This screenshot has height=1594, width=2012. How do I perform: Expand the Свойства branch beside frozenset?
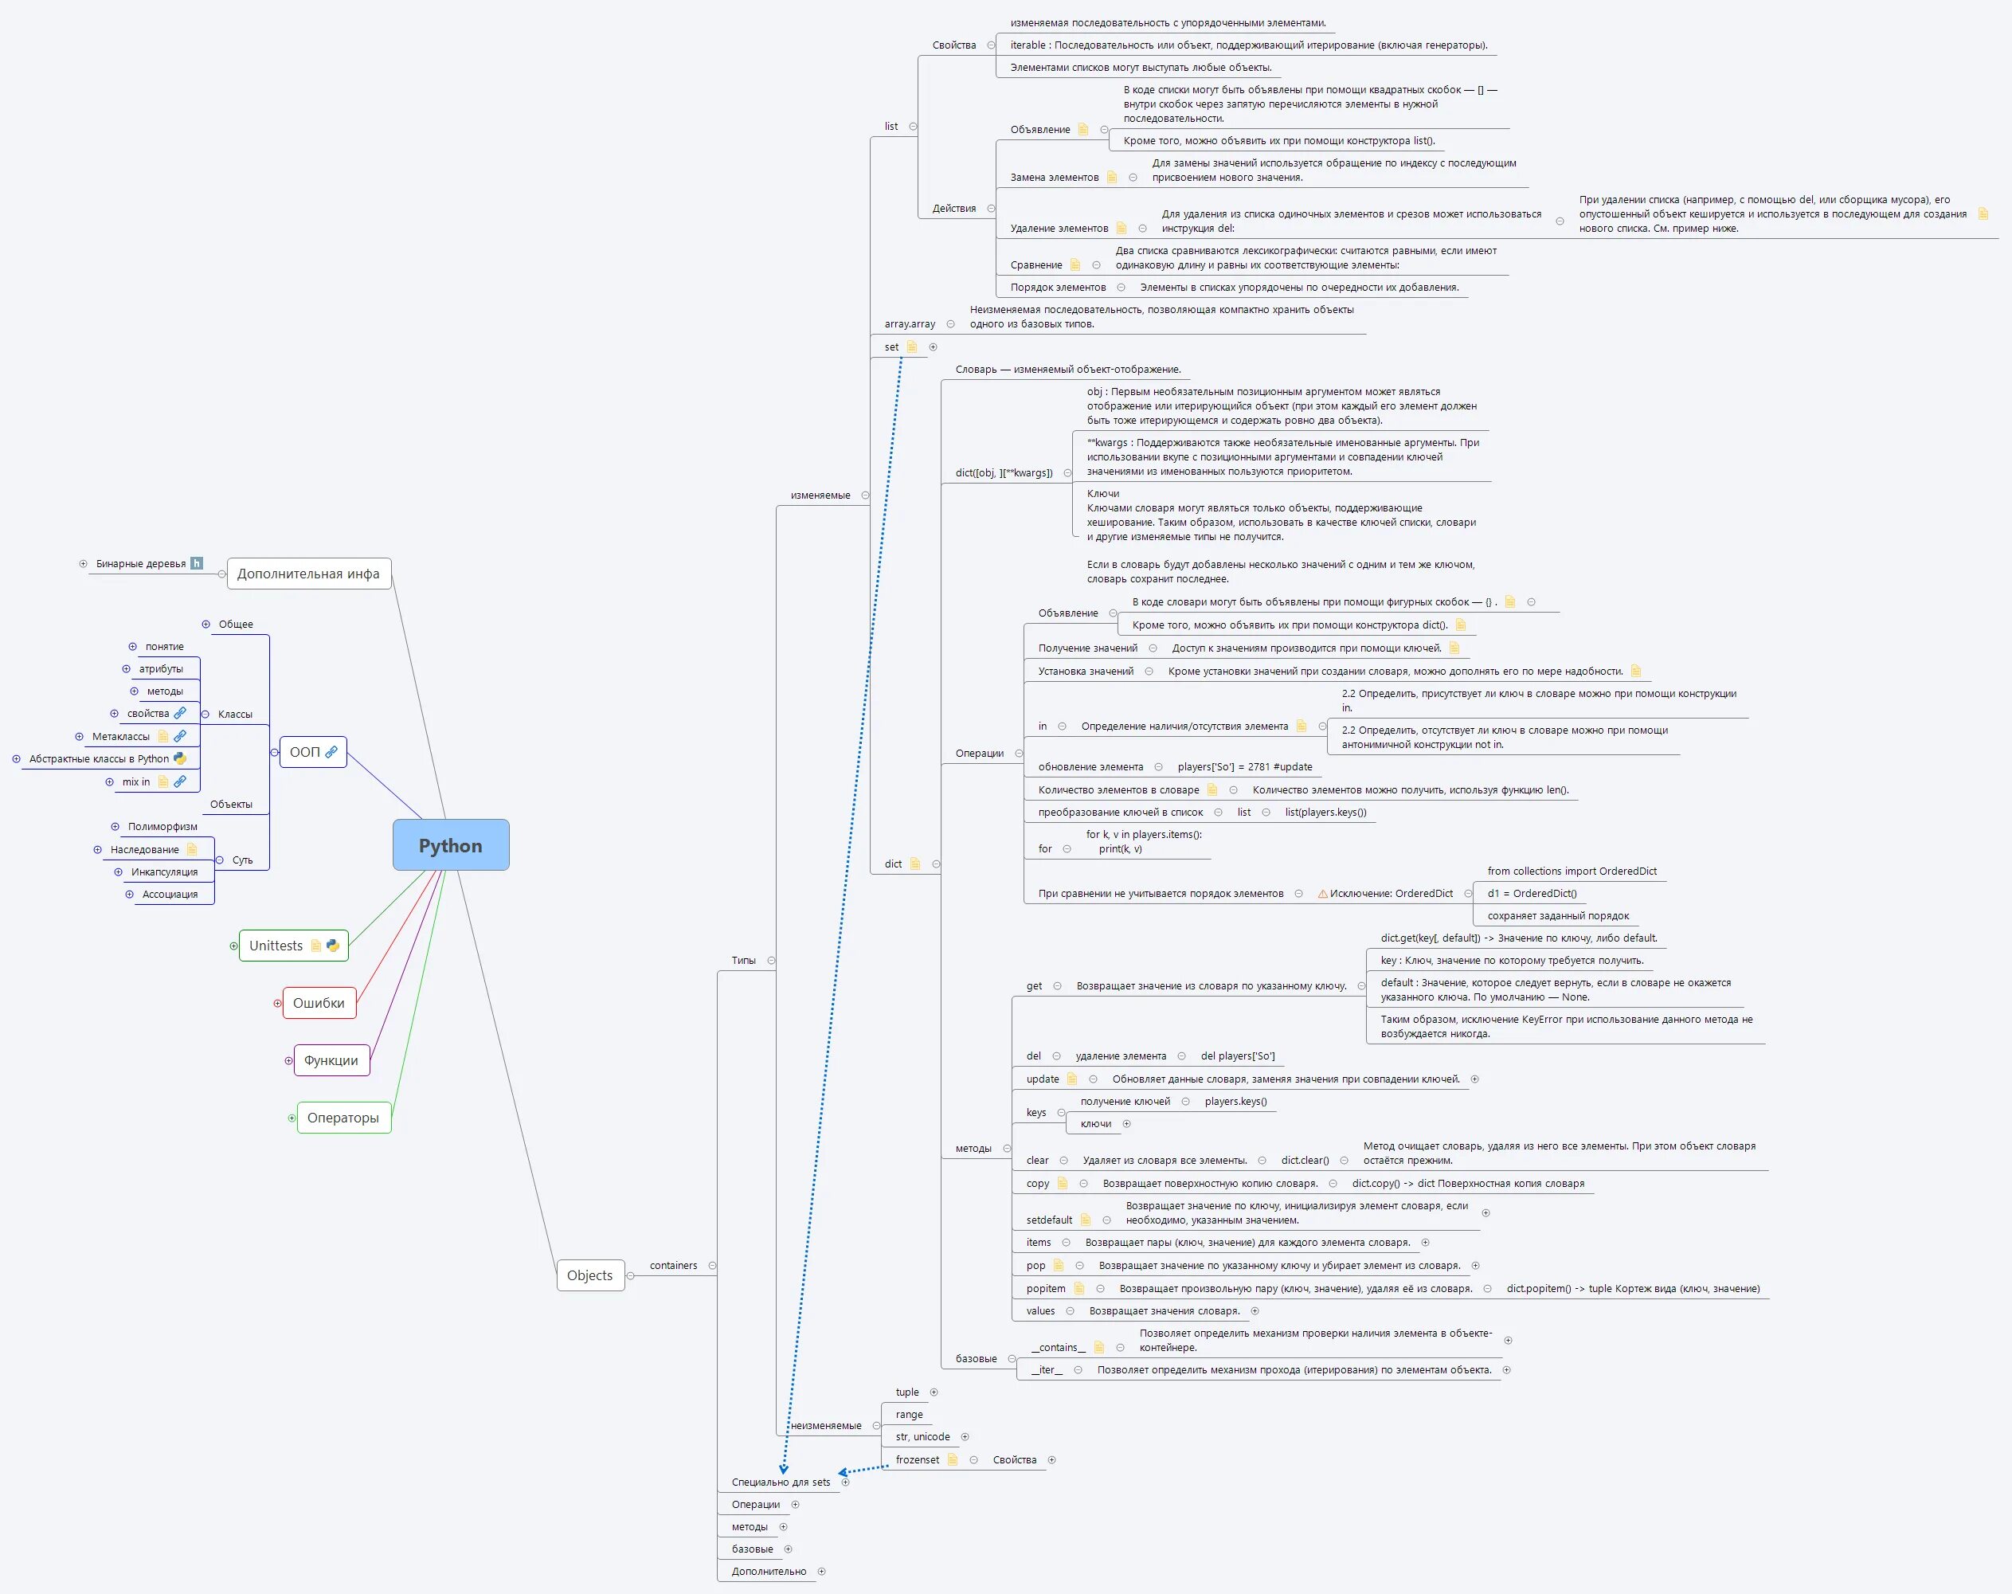click(x=1051, y=1460)
